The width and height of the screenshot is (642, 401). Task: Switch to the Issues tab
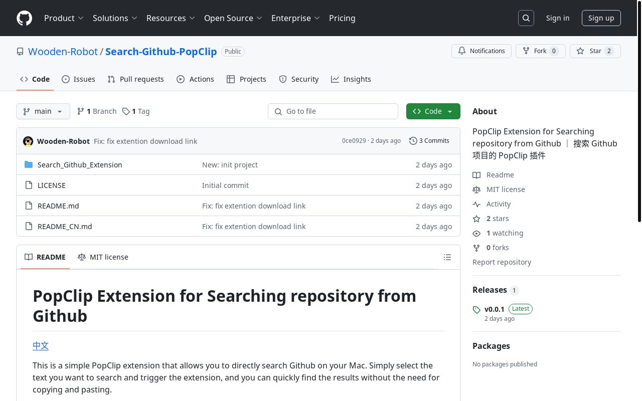pyautogui.click(x=78, y=79)
